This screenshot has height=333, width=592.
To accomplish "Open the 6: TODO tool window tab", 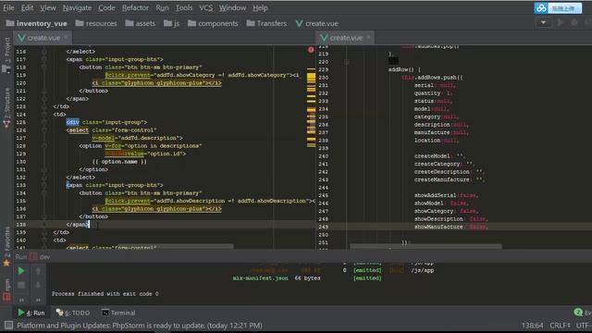I will (73, 313).
